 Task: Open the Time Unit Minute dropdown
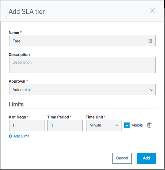pos(104,125)
